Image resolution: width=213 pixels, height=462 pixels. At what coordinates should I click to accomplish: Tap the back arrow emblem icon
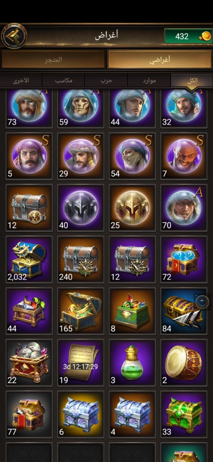pyautogui.click(x=14, y=36)
